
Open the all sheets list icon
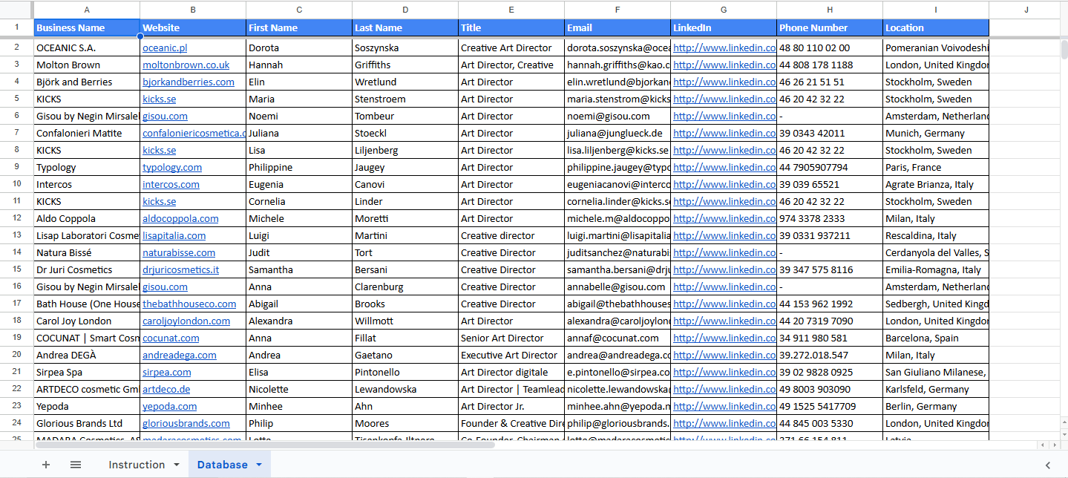point(76,465)
